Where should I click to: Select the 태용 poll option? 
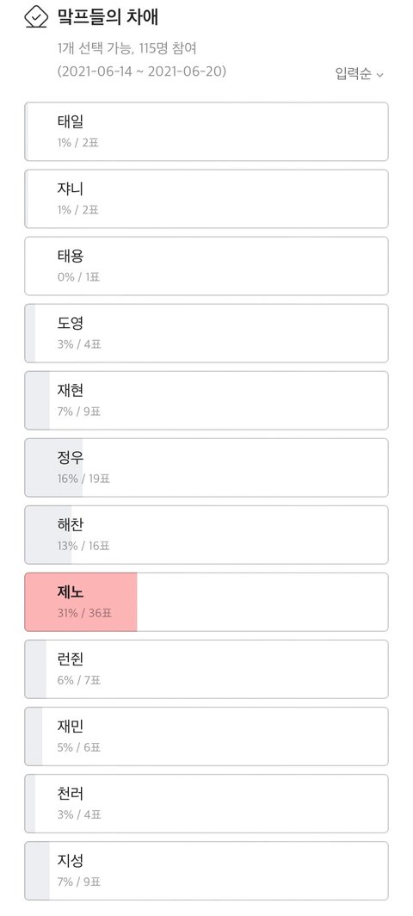pyautogui.click(x=206, y=266)
